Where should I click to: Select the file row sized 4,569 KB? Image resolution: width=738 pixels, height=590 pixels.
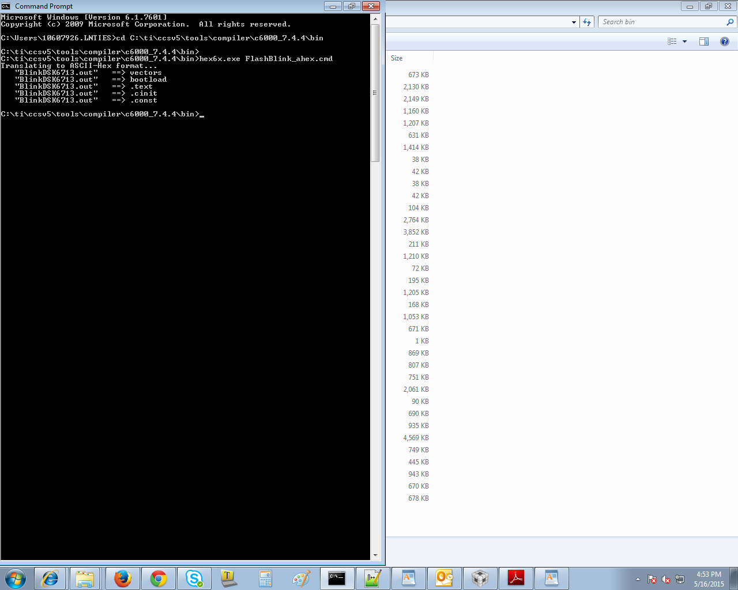(x=416, y=438)
